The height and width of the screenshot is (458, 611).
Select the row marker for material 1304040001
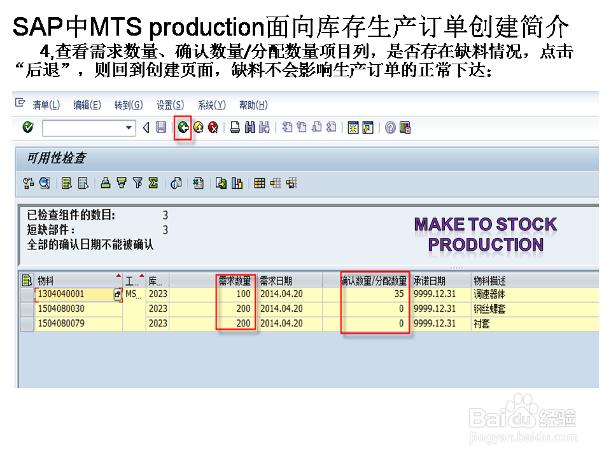click(27, 295)
